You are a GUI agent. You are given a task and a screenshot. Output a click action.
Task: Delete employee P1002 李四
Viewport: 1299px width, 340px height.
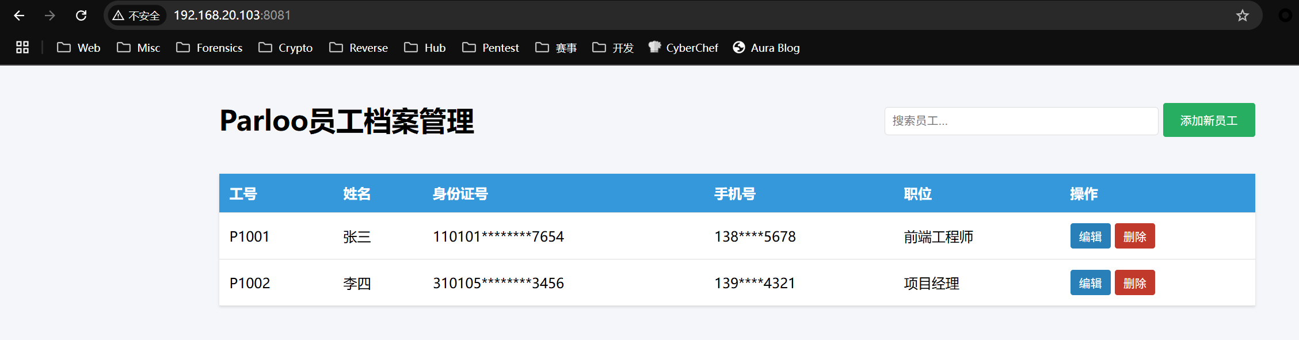click(x=1134, y=283)
